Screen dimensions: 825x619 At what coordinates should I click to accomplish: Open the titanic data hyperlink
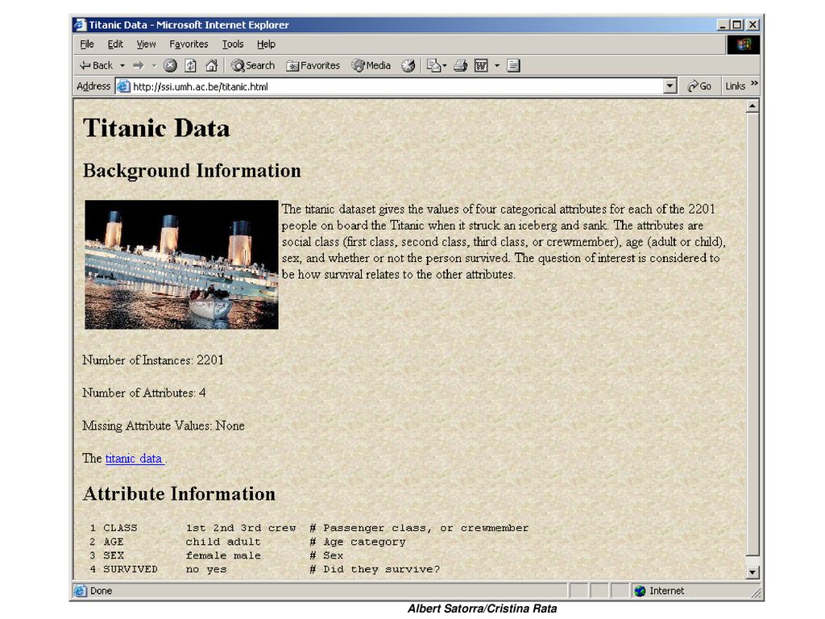coord(135,459)
